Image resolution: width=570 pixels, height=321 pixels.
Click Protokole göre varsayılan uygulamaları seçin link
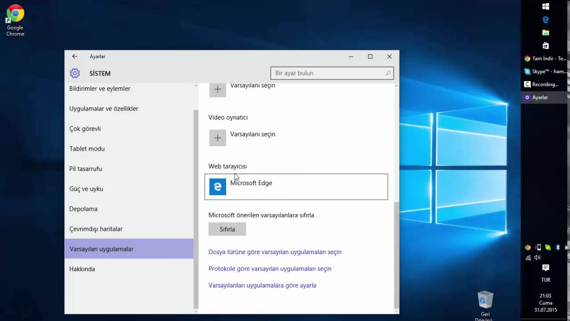point(270,268)
